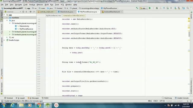Open the Terminal tool window
The width and height of the screenshot is (193, 108).
[9, 98]
